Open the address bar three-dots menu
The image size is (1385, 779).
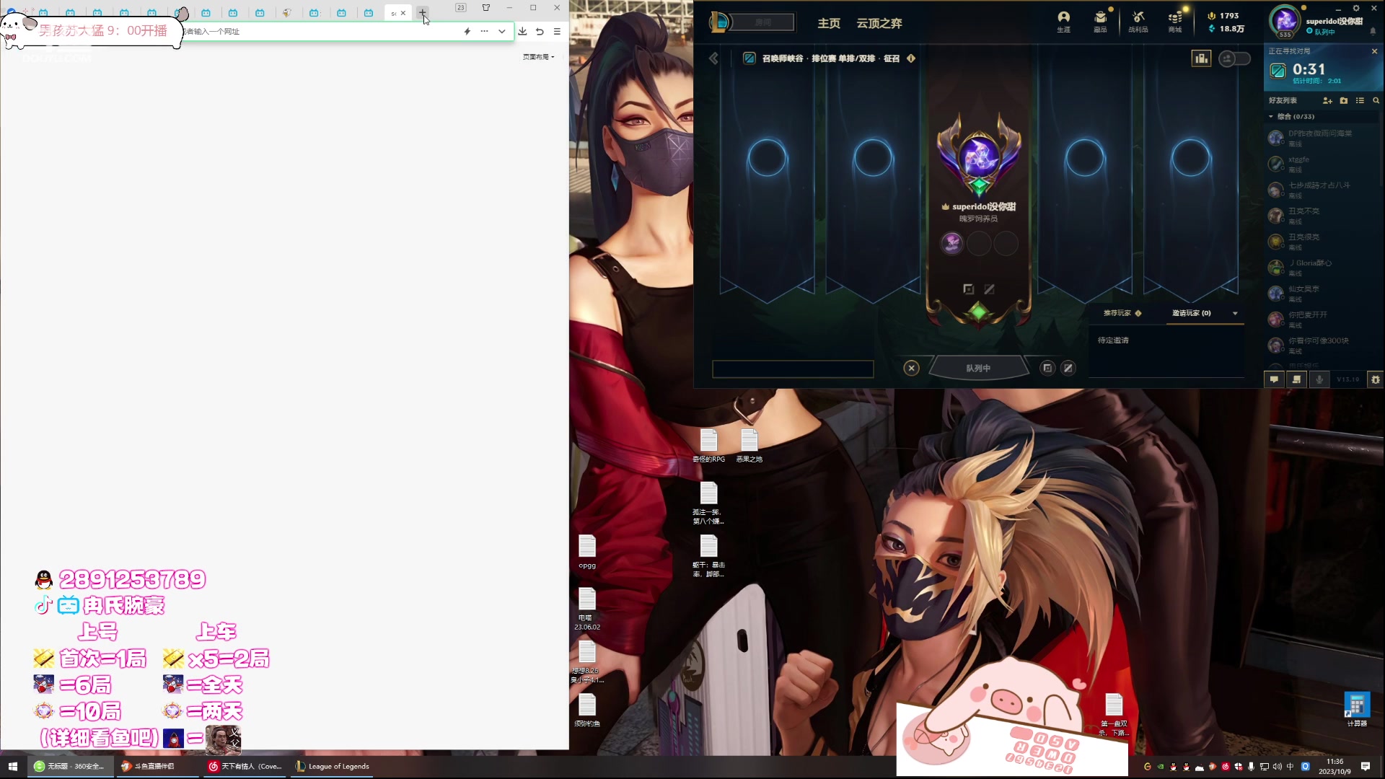pos(484,31)
